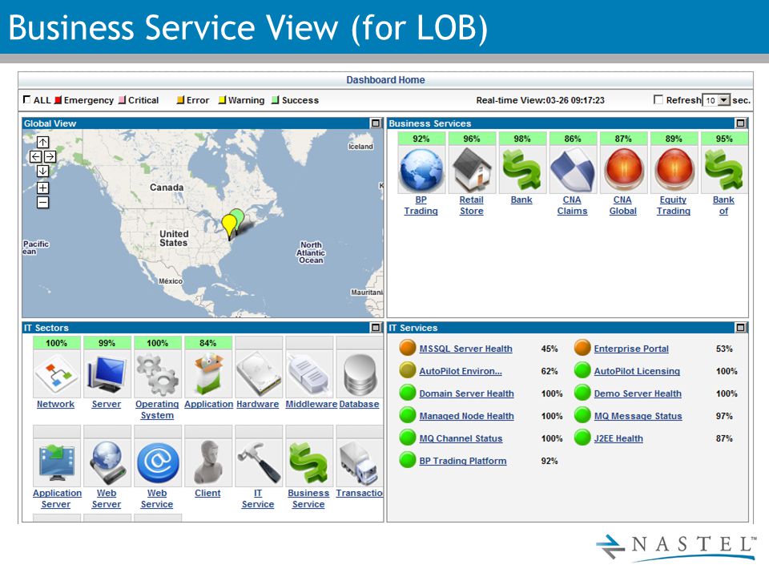The height and width of the screenshot is (577, 769).
Task: Open the Managed Node Health link
Action: coord(466,416)
